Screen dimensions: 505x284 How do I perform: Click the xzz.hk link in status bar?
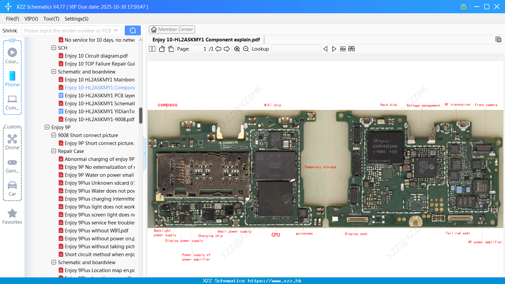[x=275, y=281]
